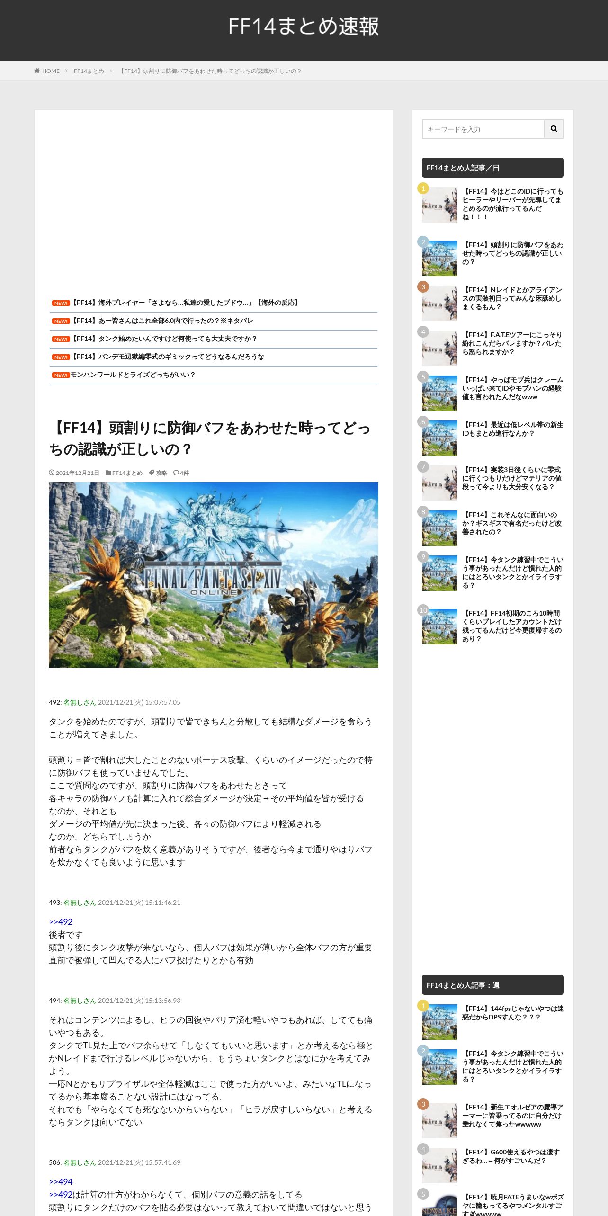The width and height of the screenshot is (608, 1216).
Task: Open あー皆さんはこれ全部6.0内で行ったの article
Action: pyautogui.click(x=162, y=321)
